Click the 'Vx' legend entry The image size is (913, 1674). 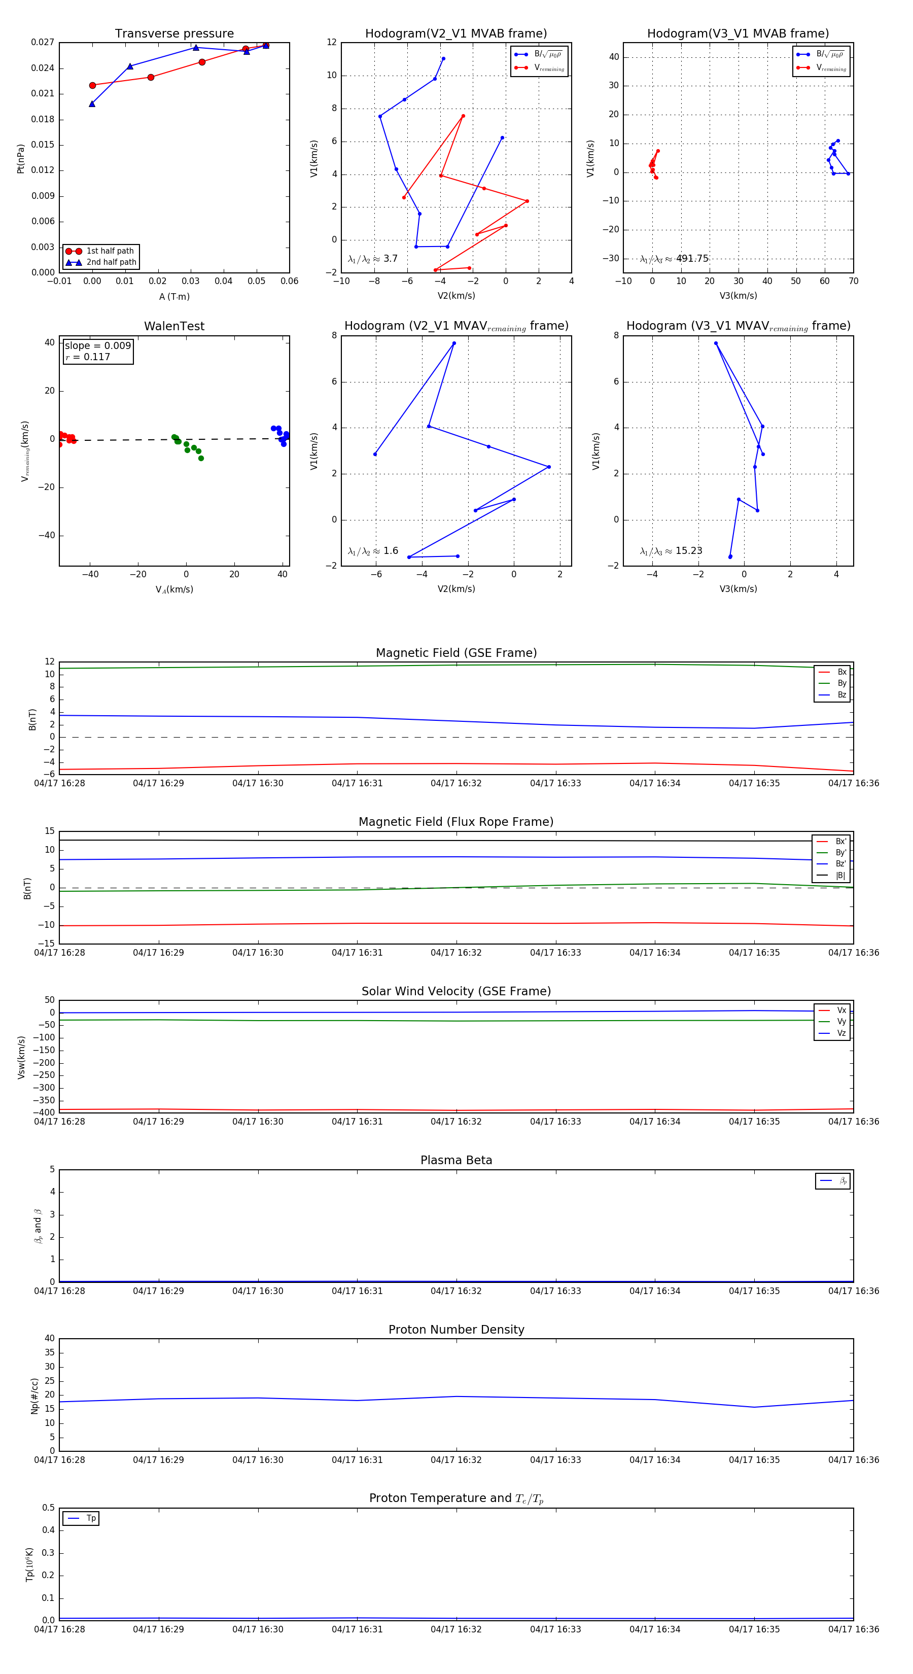tap(832, 1010)
